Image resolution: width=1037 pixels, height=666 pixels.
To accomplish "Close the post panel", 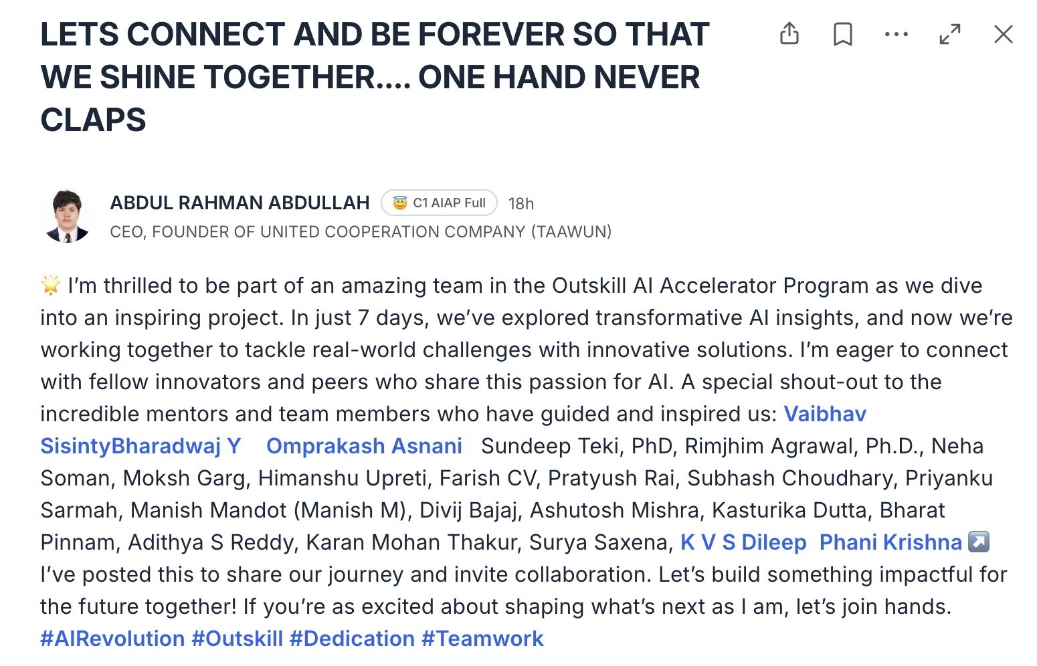I will (x=1004, y=34).
